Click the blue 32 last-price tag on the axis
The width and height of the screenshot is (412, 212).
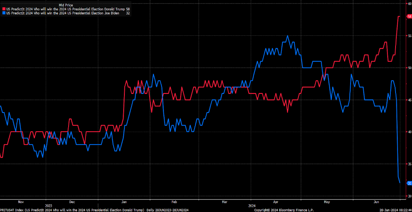[x=409, y=183]
